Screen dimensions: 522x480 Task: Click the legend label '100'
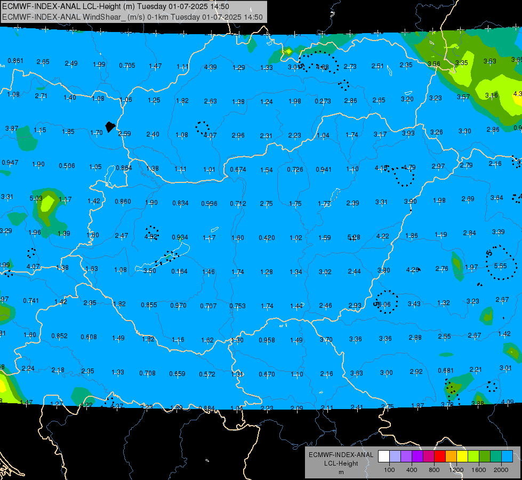click(389, 470)
